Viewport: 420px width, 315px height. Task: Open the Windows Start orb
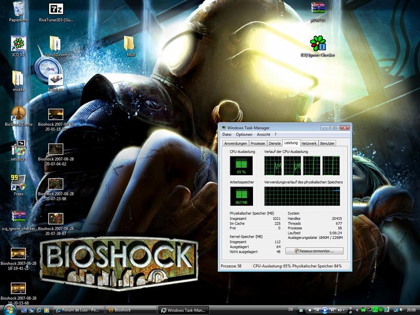pyautogui.click(x=9, y=310)
